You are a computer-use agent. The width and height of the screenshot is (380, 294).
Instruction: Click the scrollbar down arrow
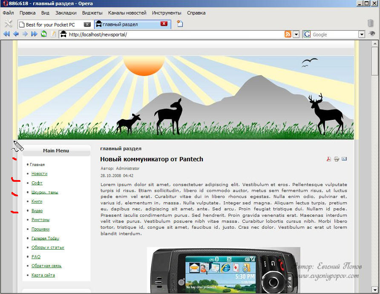(375, 290)
